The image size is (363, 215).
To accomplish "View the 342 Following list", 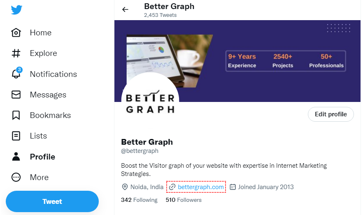I will [x=139, y=200].
